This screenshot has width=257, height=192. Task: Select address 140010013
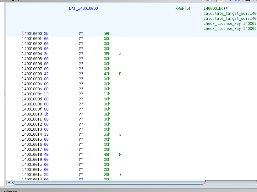click(x=32, y=129)
